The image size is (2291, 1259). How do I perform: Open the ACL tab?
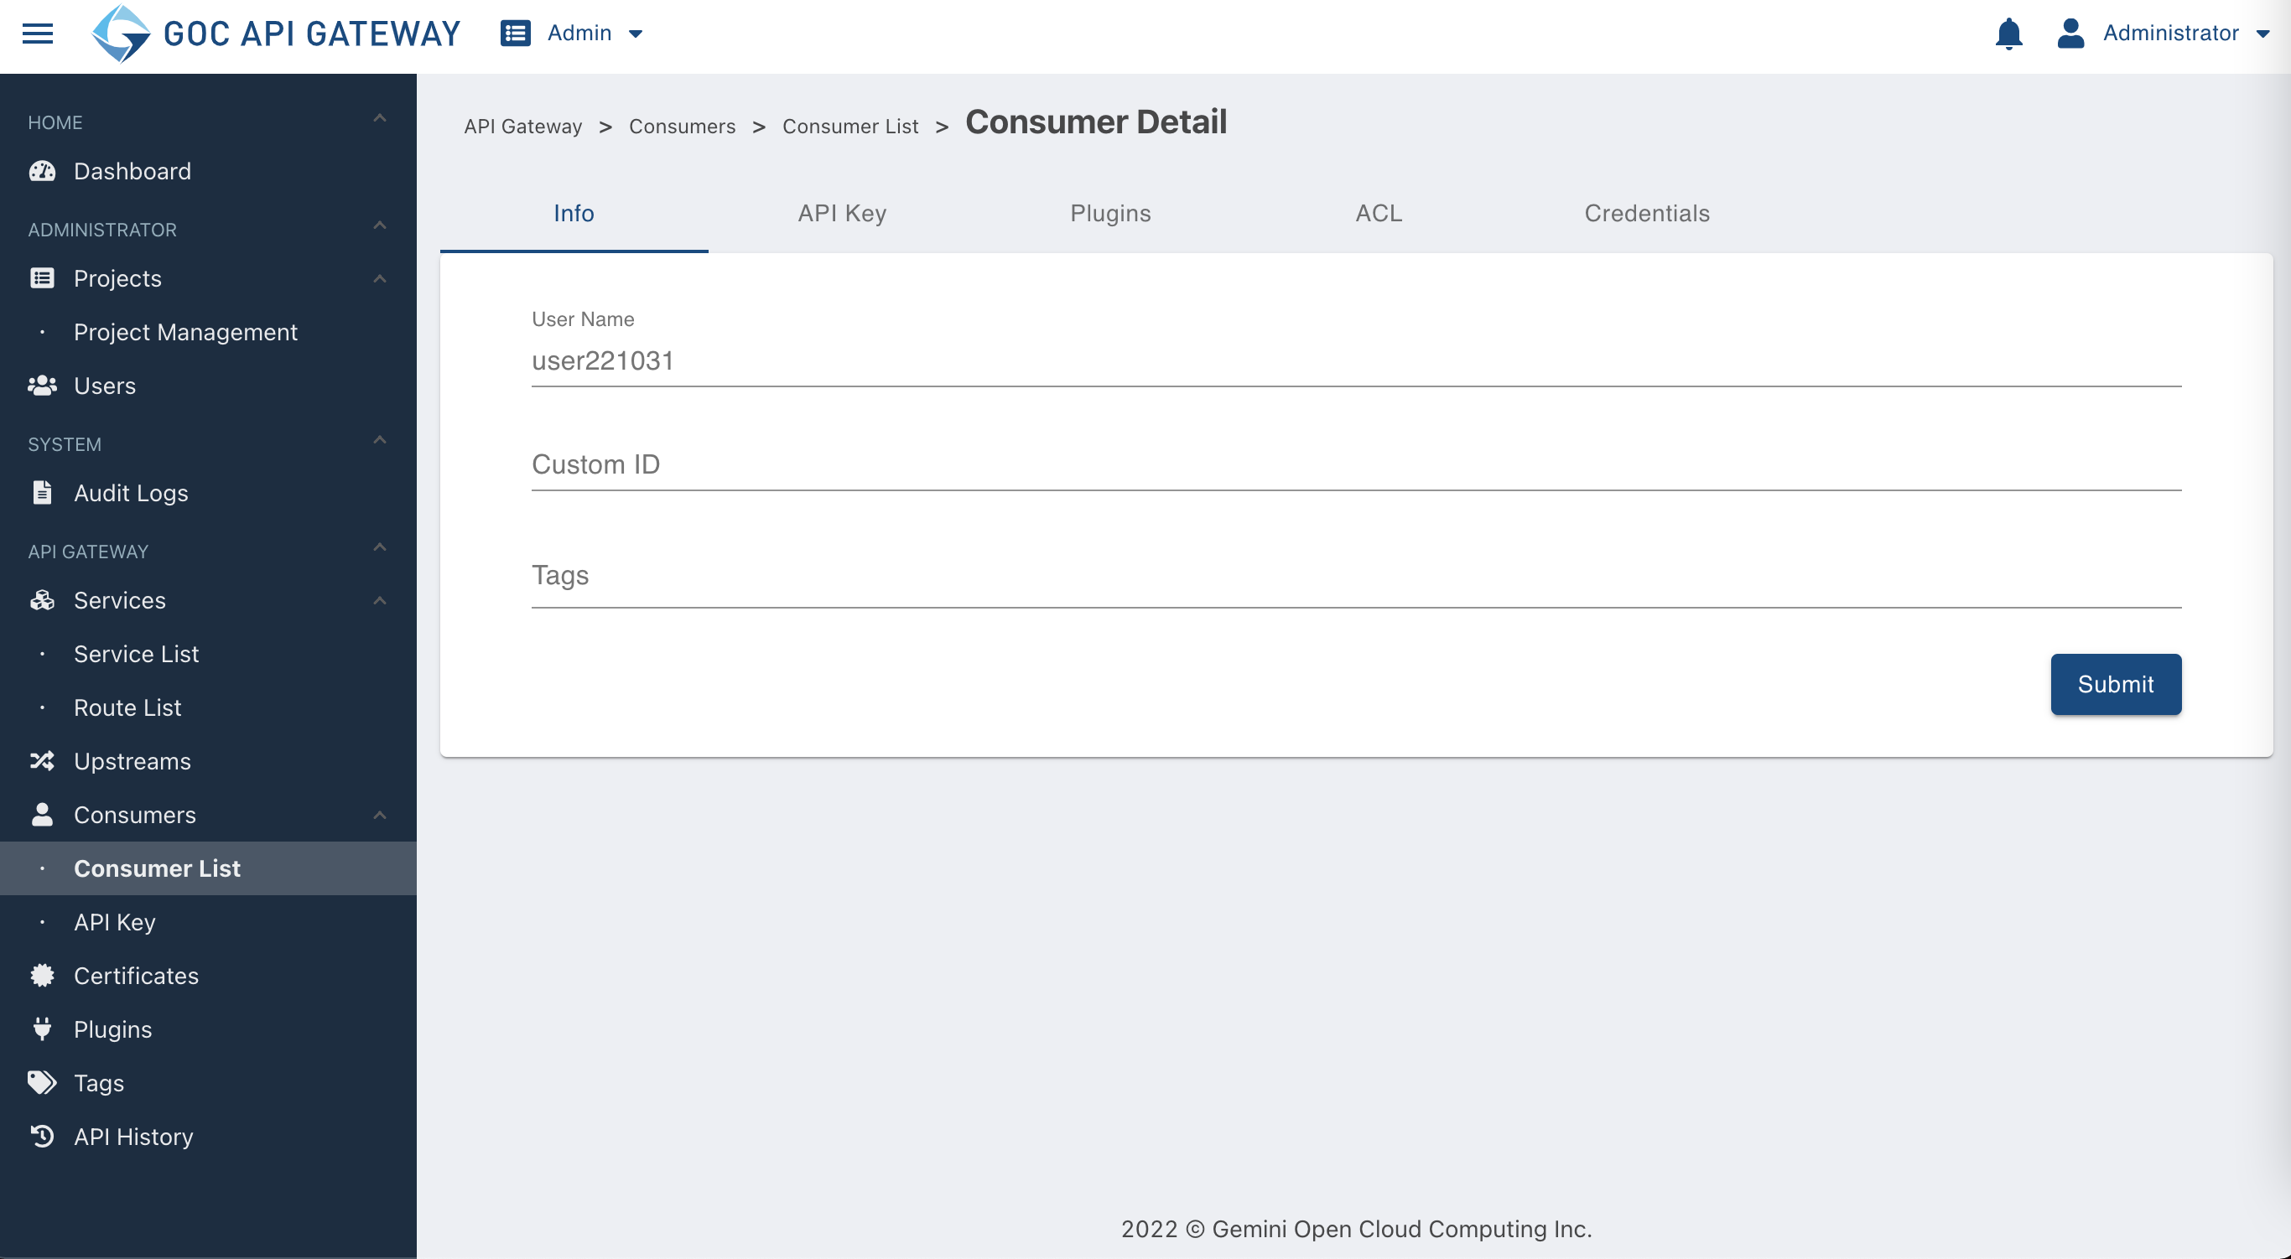pyautogui.click(x=1379, y=214)
